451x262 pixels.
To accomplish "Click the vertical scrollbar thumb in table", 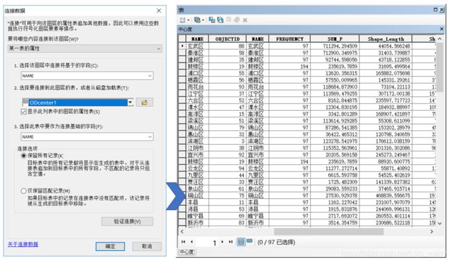I will click(x=440, y=67).
